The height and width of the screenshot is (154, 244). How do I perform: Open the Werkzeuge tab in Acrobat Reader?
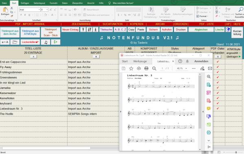click(x=140, y=61)
